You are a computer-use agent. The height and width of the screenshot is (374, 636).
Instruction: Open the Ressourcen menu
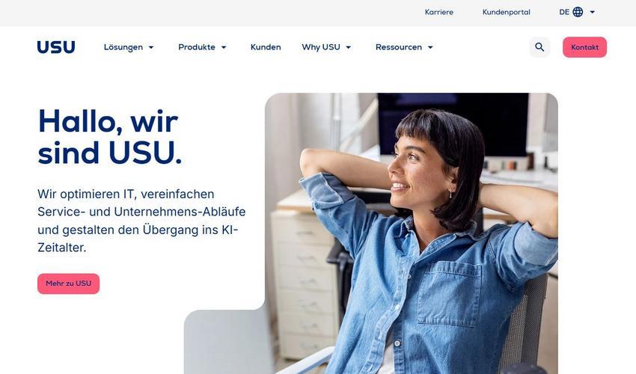click(399, 47)
